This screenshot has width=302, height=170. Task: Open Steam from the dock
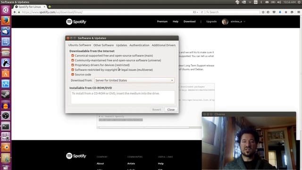[5, 94]
